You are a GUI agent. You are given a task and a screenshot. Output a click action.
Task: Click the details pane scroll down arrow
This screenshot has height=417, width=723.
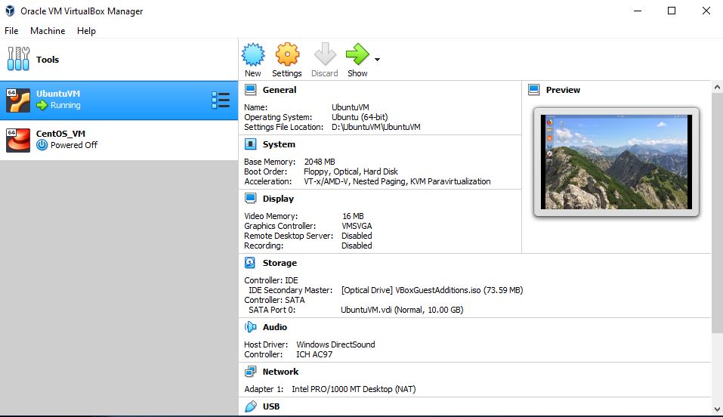click(717, 409)
